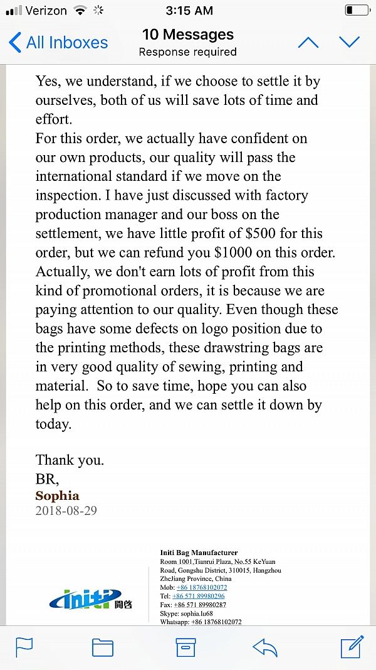Image resolution: width=376 pixels, height=670 pixels.
Task: Tap the archive box icon
Action: coord(185,647)
